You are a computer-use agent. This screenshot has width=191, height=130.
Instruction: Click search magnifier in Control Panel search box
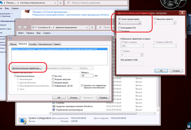[x=68, y=3]
